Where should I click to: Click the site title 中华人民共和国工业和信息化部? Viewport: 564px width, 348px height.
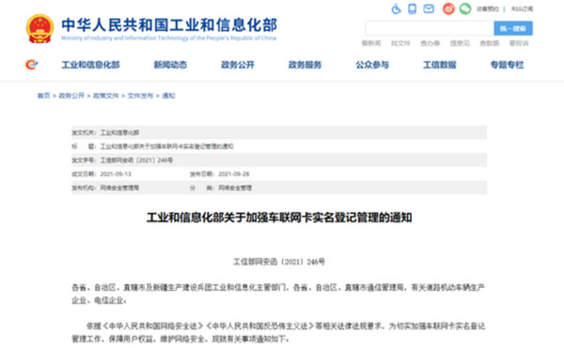pyautogui.click(x=169, y=24)
